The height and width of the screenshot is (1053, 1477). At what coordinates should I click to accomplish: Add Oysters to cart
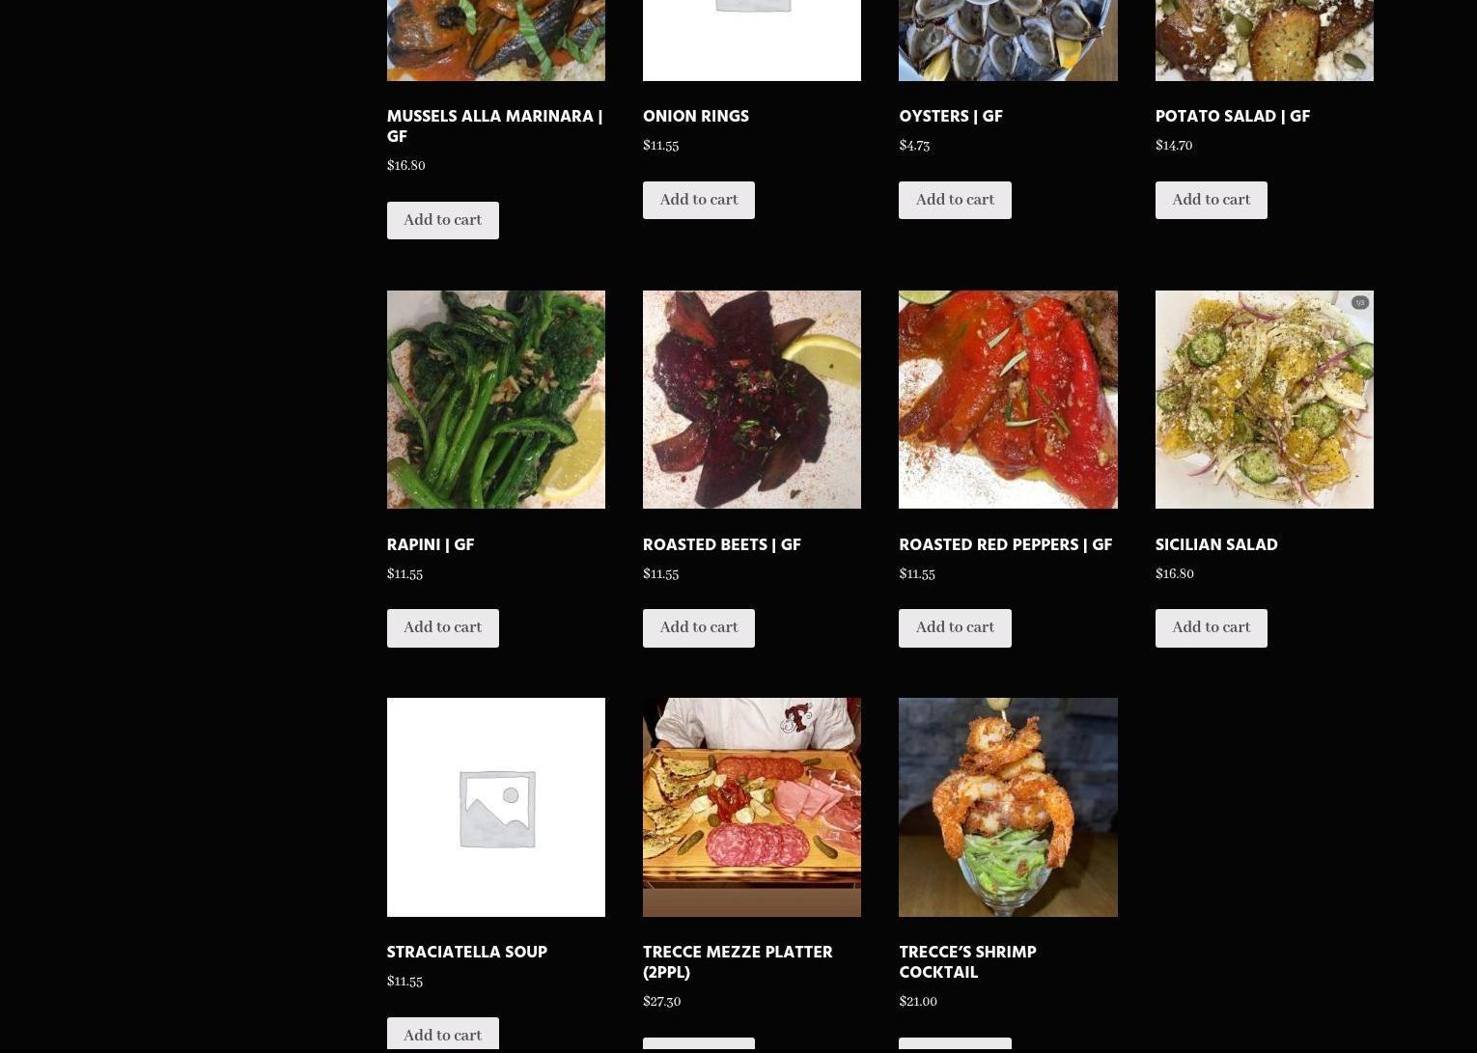point(955,200)
